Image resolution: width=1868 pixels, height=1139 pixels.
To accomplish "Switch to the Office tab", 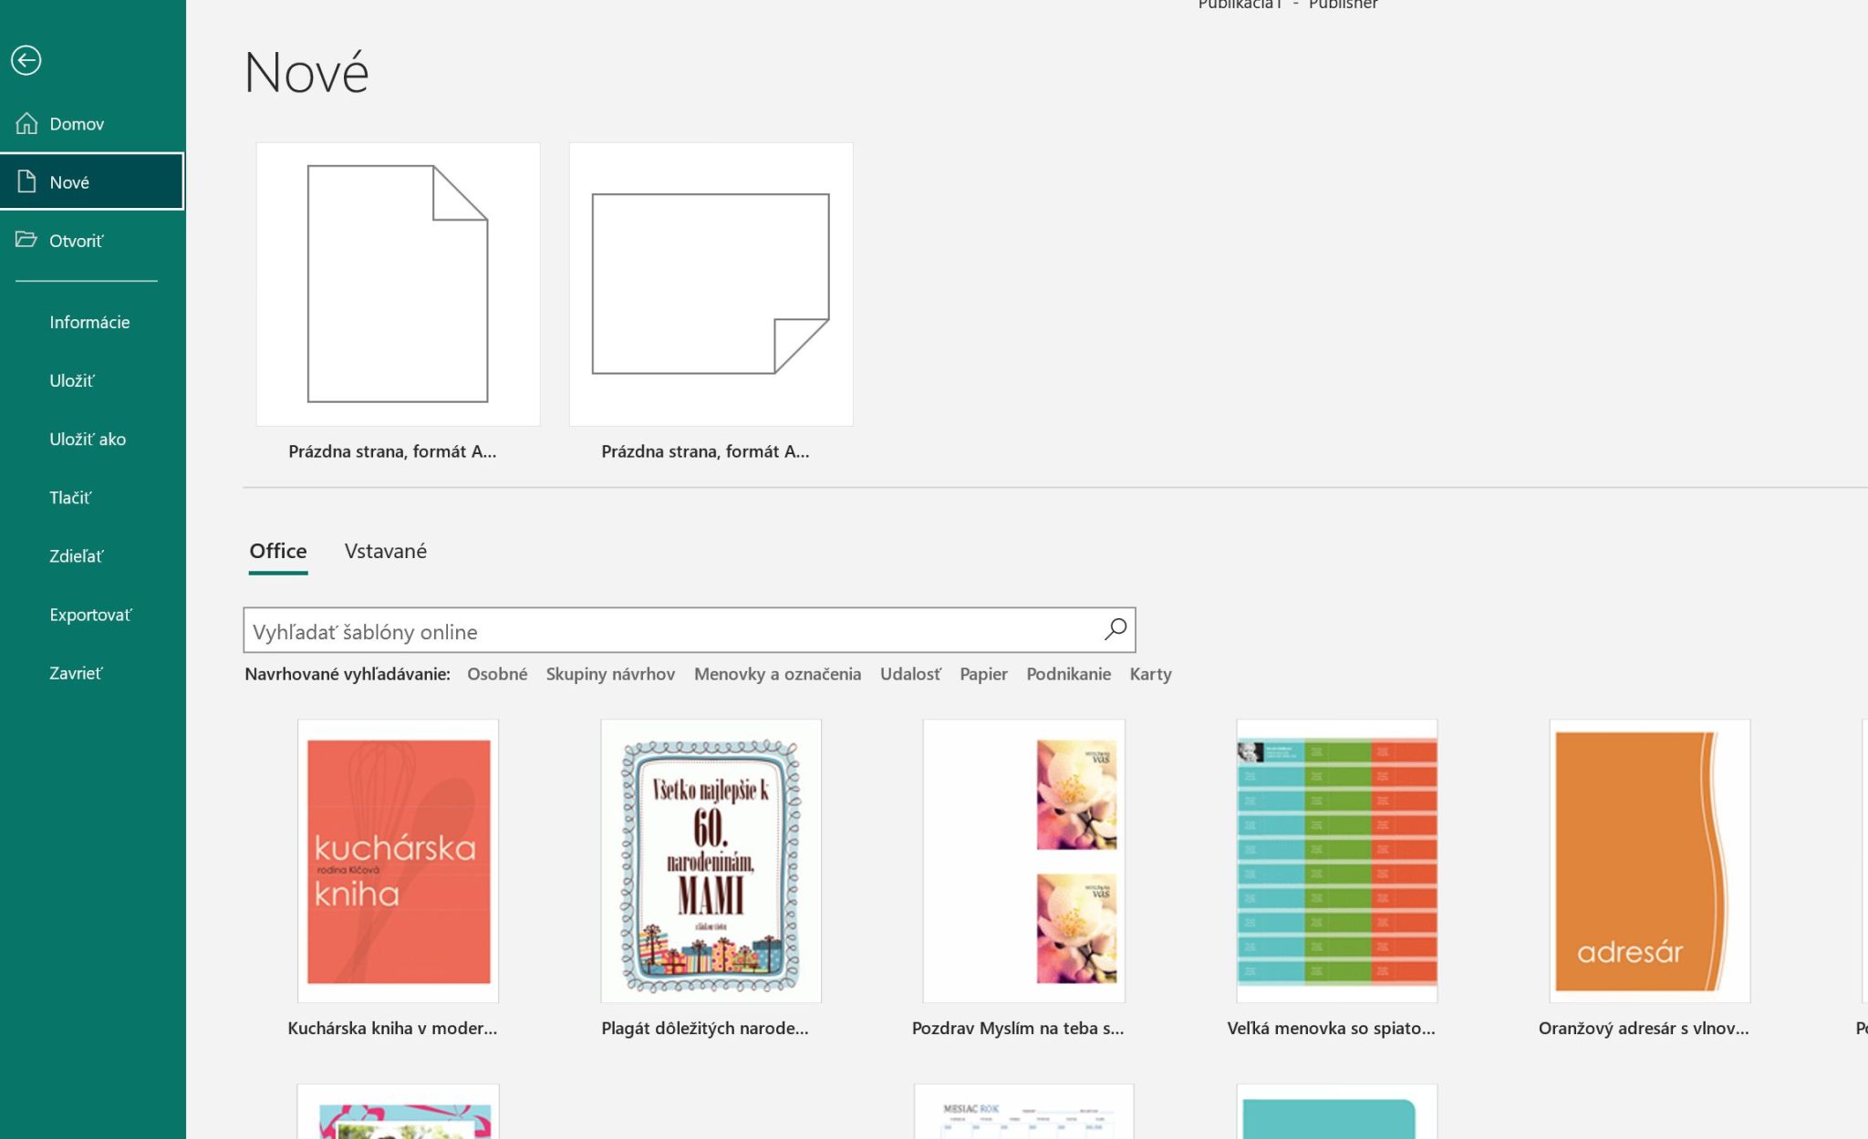I will [x=277, y=551].
